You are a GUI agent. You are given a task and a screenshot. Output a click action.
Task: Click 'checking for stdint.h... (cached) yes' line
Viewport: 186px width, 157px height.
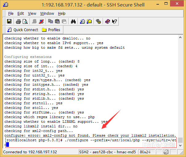[x=44, y=89]
